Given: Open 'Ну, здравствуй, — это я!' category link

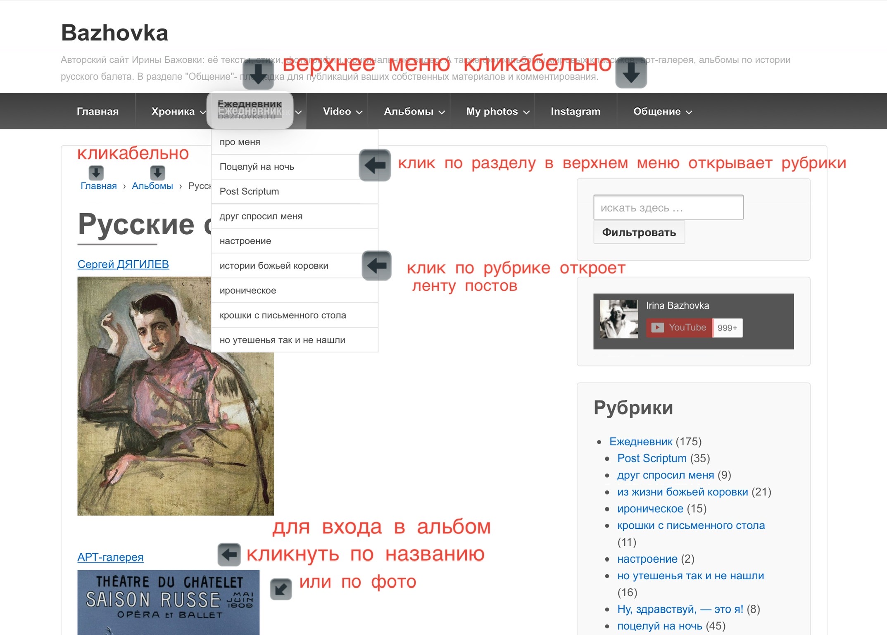Looking at the screenshot, I should point(680,609).
